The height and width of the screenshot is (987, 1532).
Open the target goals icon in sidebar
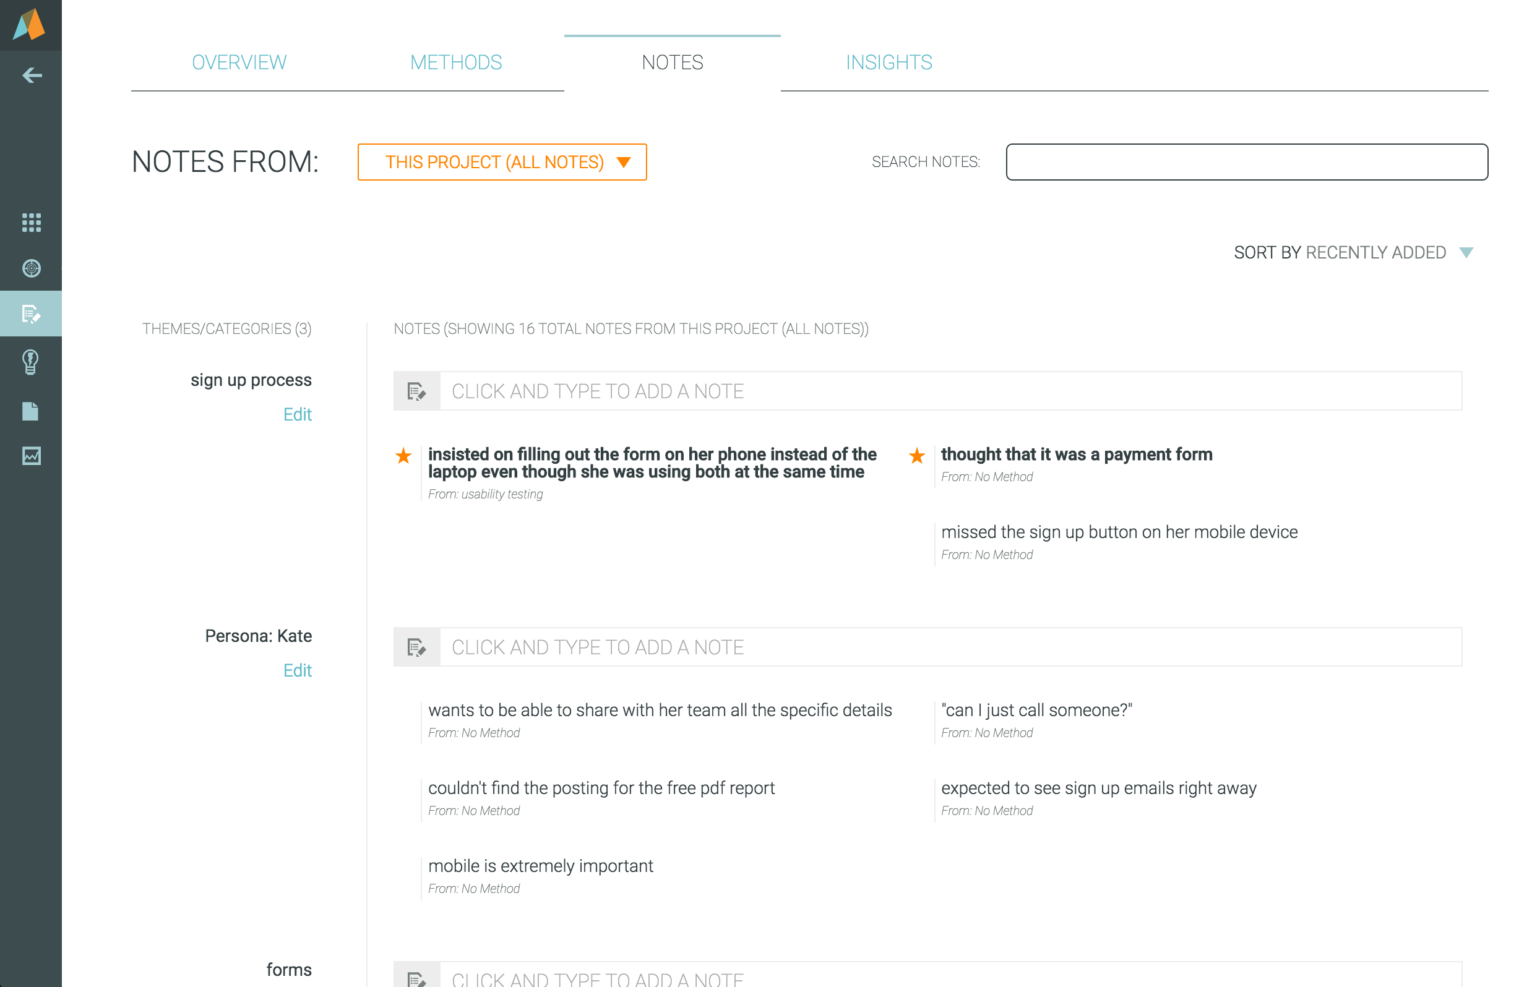(x=32, y=268)
